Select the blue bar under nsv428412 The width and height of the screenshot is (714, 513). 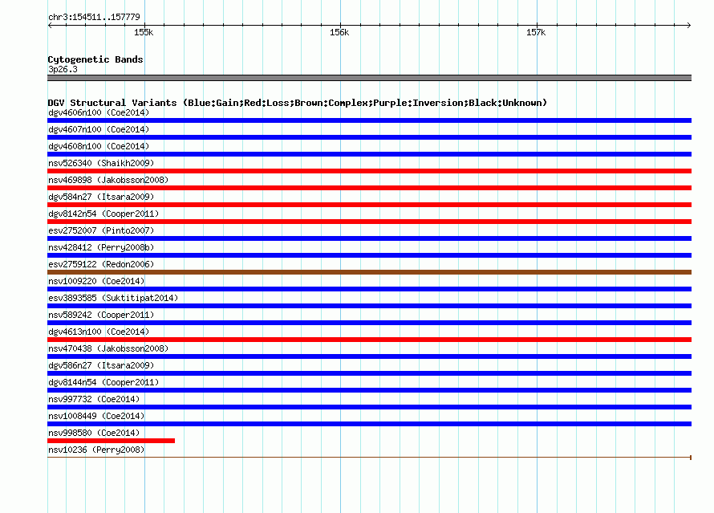point(369,255)
